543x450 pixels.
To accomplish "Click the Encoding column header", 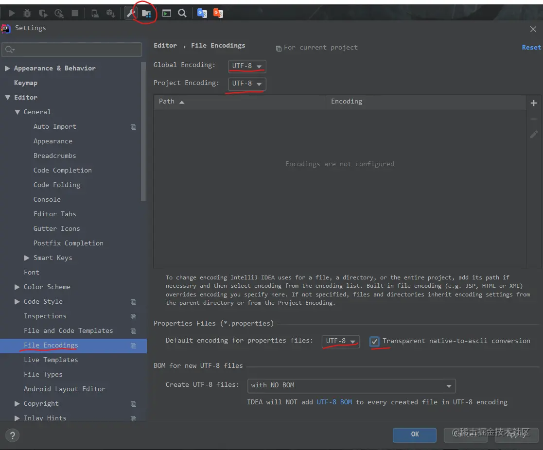I will [x=426, y=102].
